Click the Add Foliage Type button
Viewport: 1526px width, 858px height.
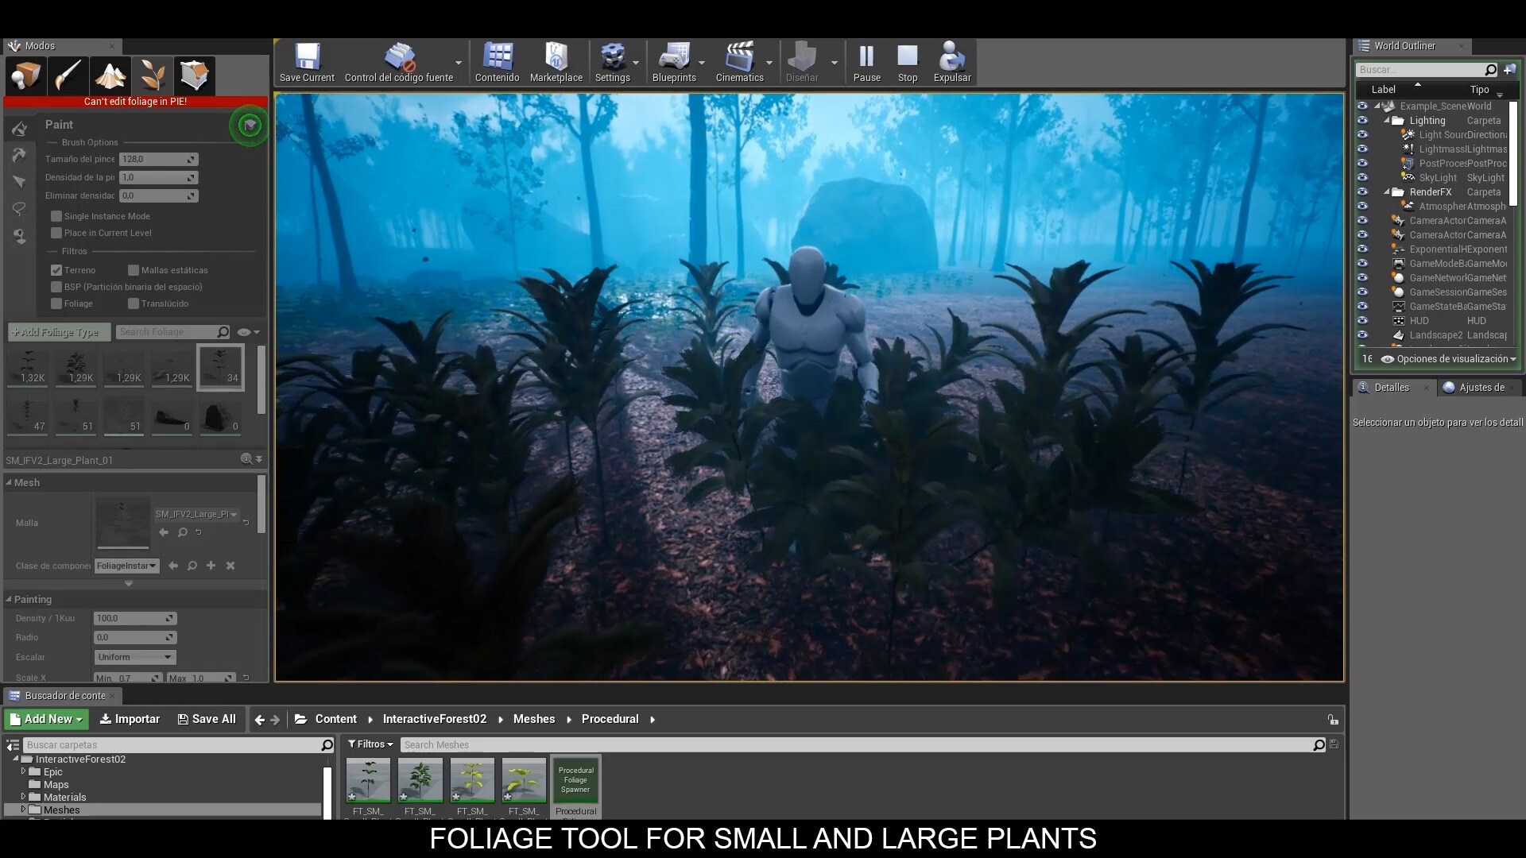pos(56,331)
